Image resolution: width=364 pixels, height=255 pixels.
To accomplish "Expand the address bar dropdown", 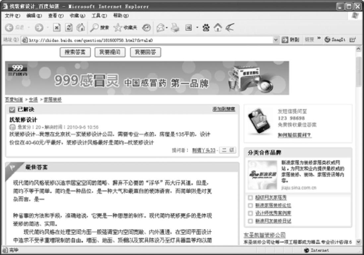I will point(275,40).
